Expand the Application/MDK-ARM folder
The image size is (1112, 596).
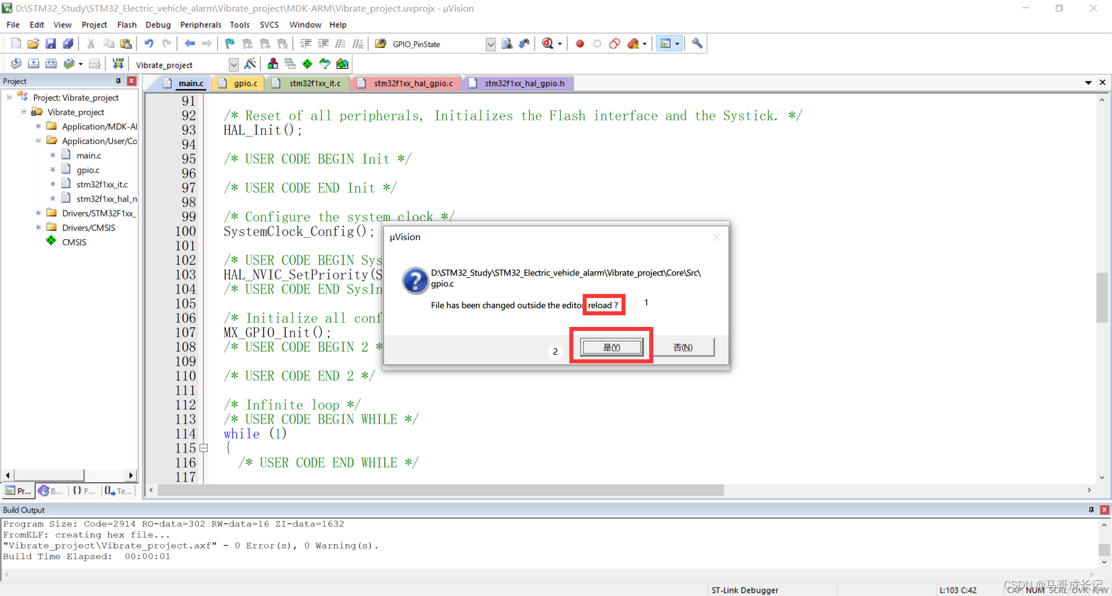point(38,126)
